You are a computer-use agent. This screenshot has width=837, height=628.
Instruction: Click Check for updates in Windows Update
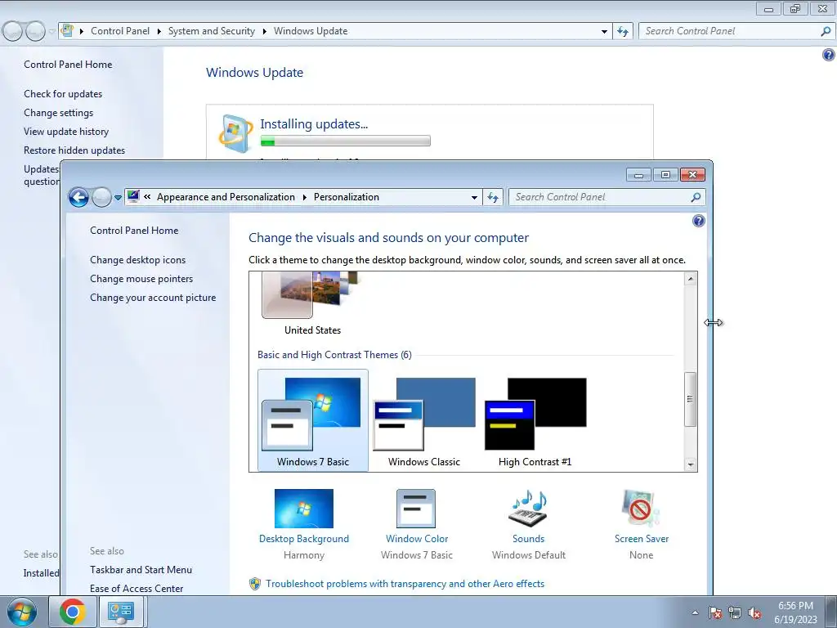pos(63,93)
